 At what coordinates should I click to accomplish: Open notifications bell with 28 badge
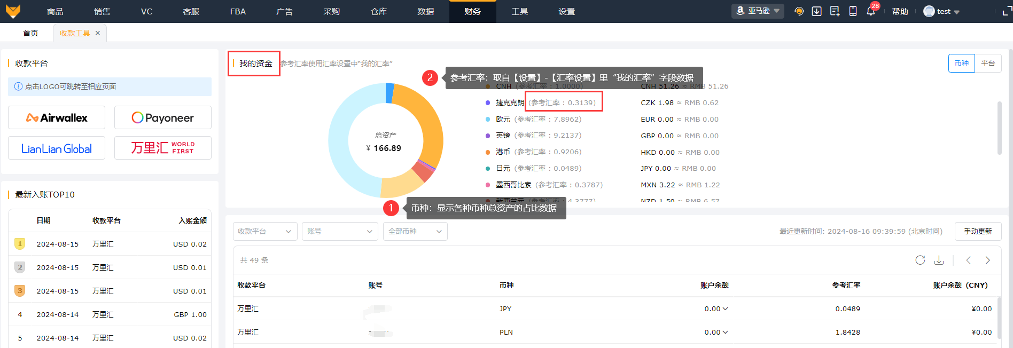(x=871, y=11)
